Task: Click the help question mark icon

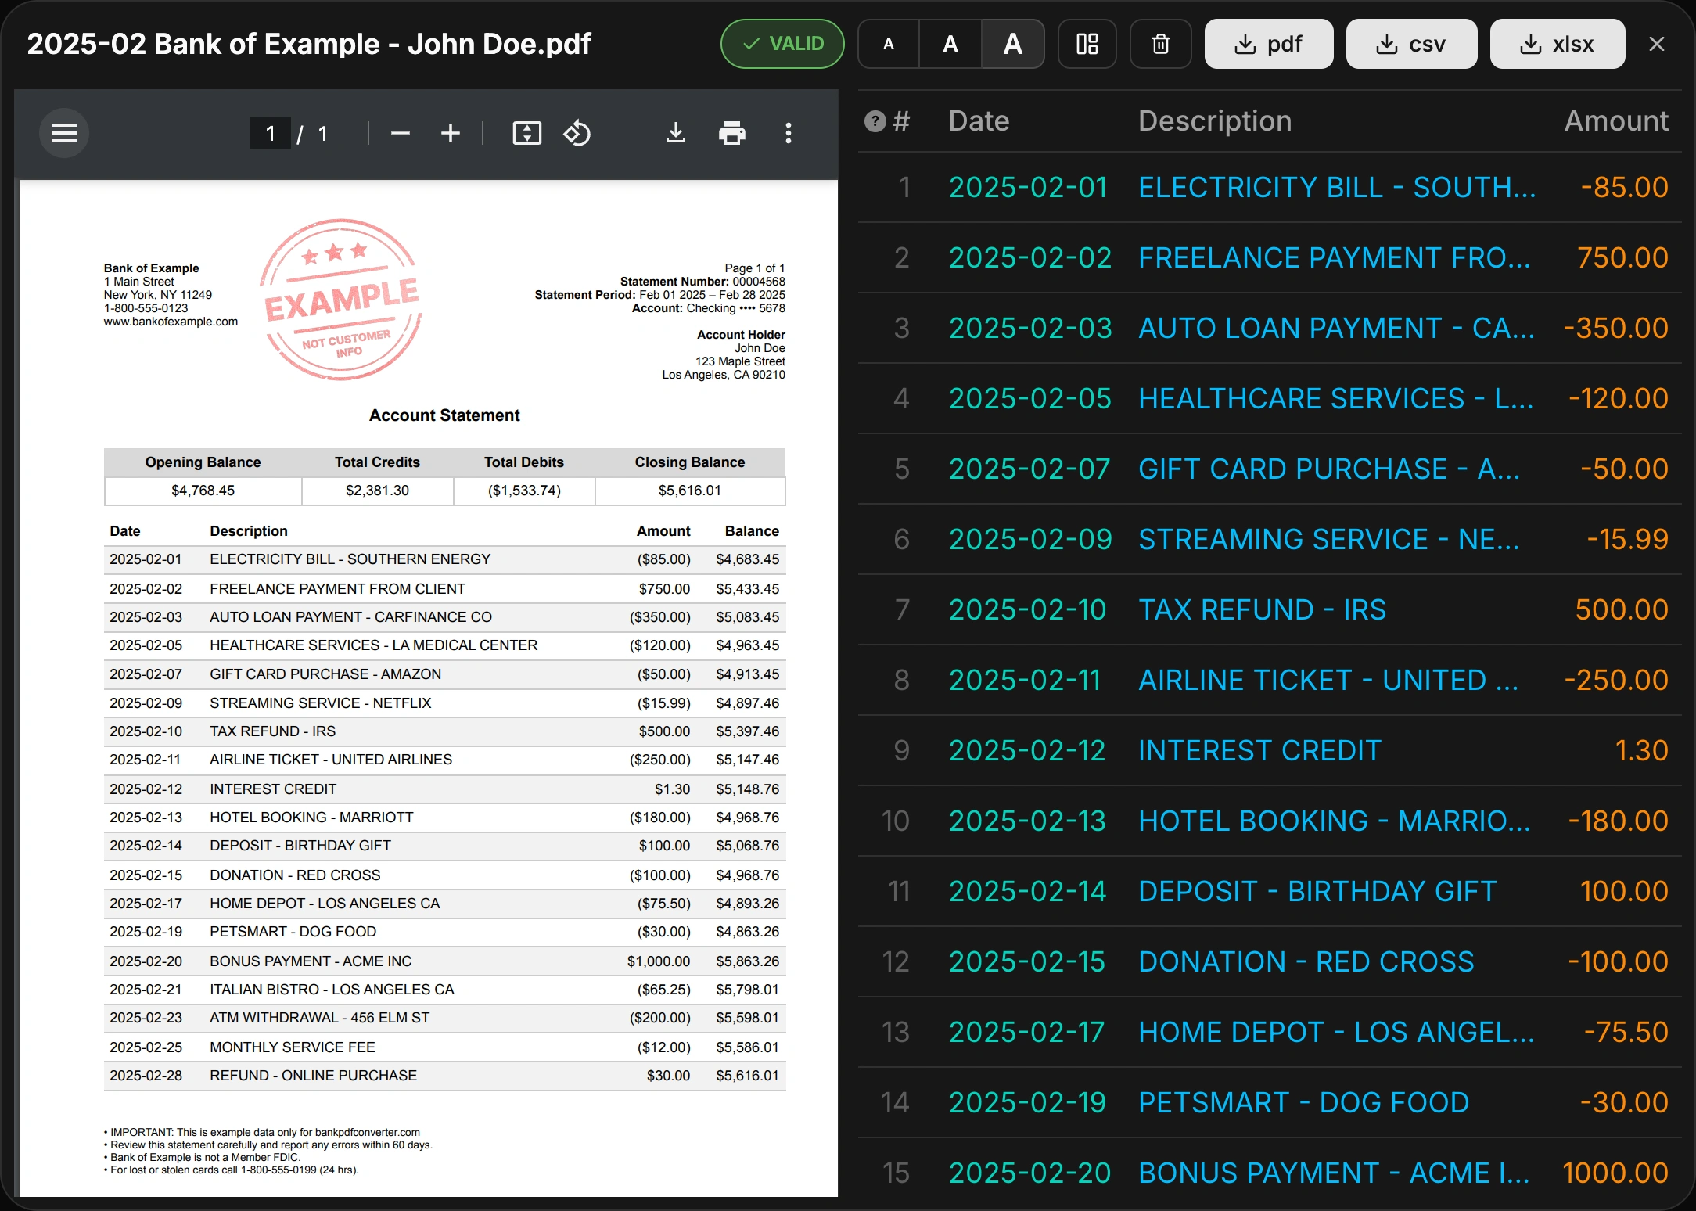Action: [875, 121]
